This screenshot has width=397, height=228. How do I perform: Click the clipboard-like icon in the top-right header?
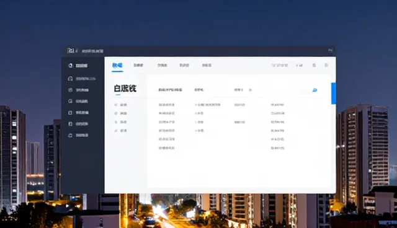314,65
